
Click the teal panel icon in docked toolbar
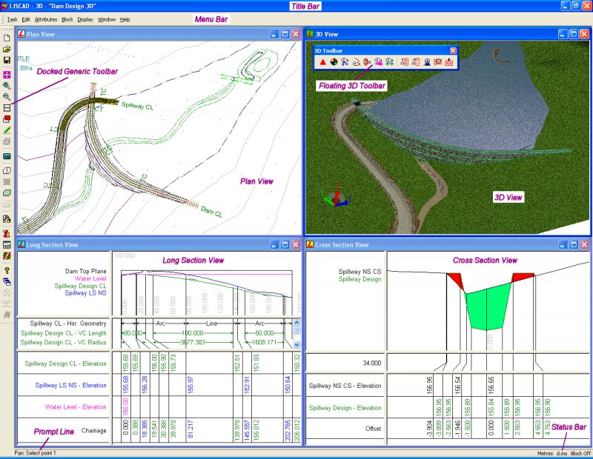(x=7, y=156)
